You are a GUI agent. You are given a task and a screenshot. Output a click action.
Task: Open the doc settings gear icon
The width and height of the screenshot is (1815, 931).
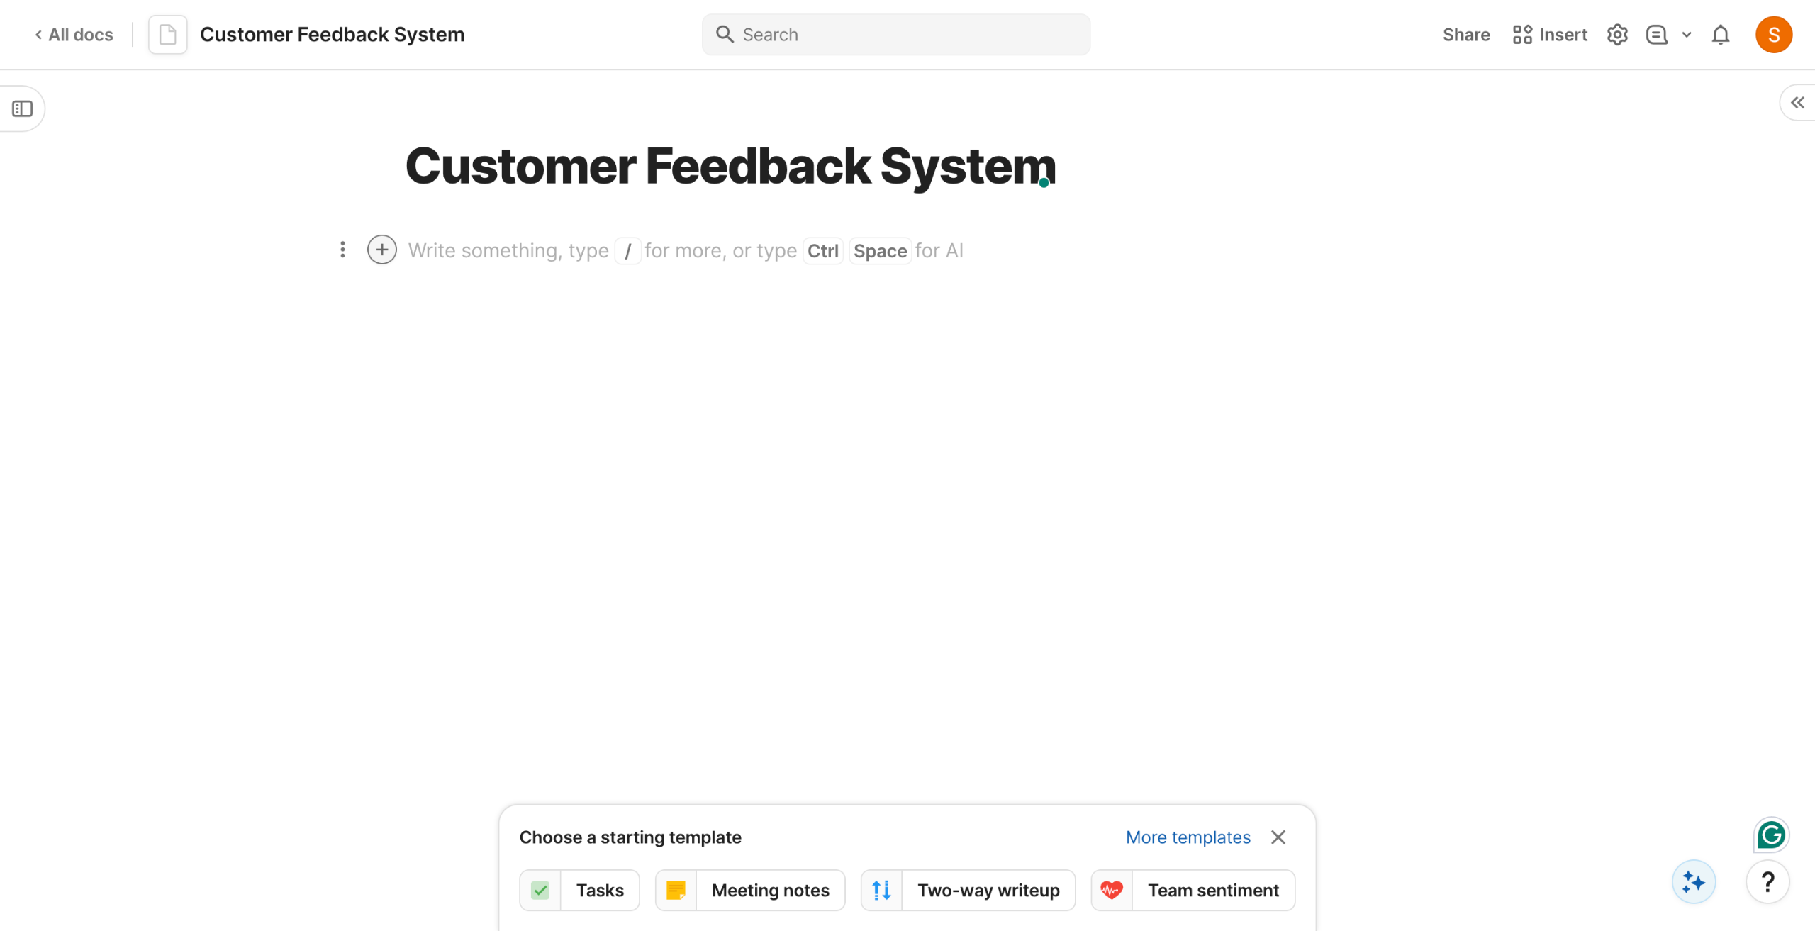(x=1616, y=35)
